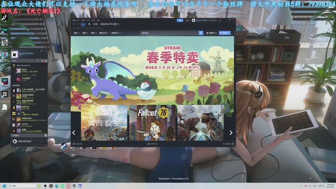Expand the fifth store nav dropdown
The height and width of the screenshot is (189, 336).
(x=116, y=33)
